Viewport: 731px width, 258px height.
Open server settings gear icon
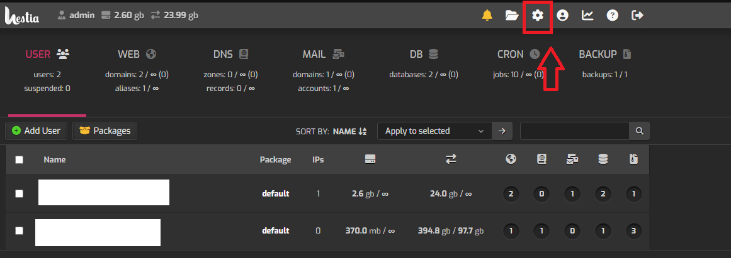pos(537,16)
